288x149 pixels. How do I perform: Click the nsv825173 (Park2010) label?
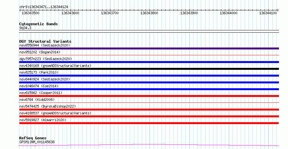click(x=39, y=72)
